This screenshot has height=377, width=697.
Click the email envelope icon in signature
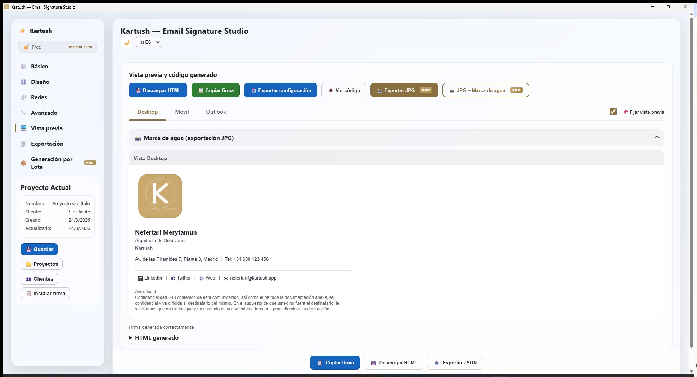coord(226,278)
